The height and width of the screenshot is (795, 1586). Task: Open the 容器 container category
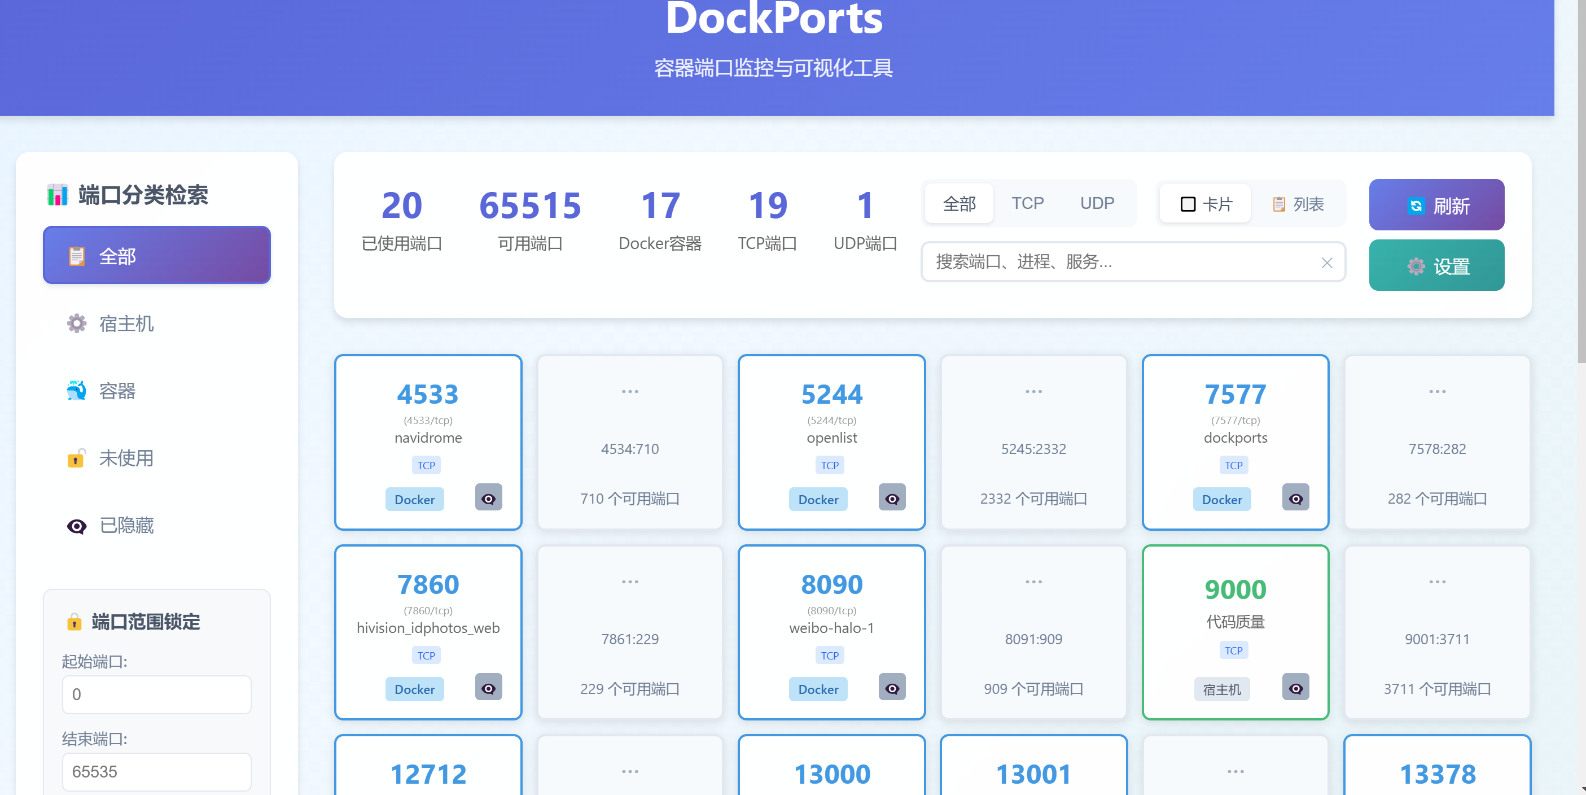(156, 390)
